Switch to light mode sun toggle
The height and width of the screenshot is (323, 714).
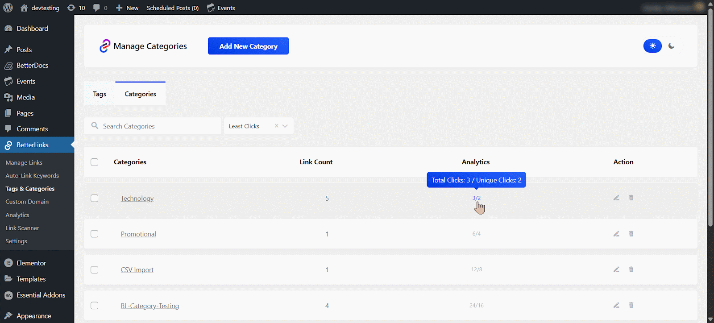point(652,46)
